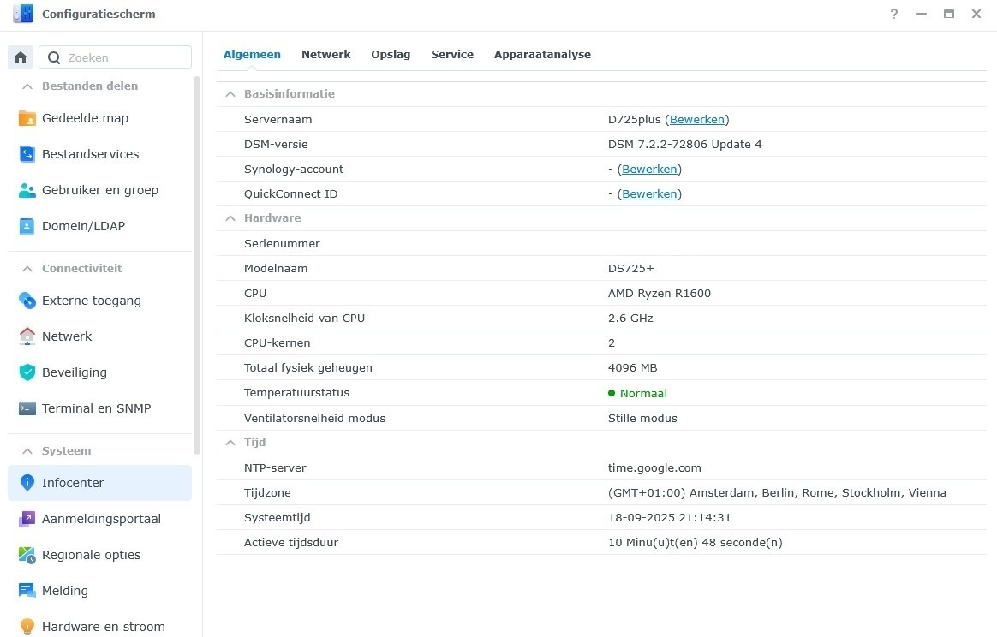Click the Serienummer label

tap(282, 243)
